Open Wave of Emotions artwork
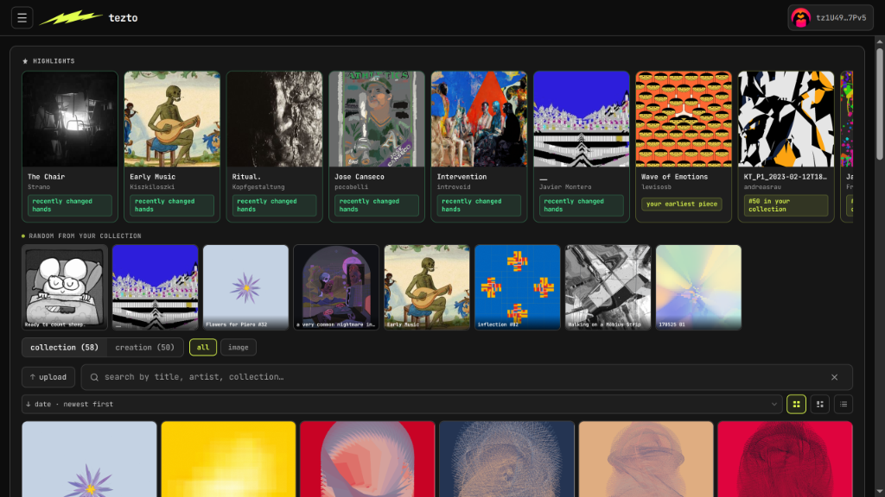Viewport: 885px width, 497px height. pos(684,119)
